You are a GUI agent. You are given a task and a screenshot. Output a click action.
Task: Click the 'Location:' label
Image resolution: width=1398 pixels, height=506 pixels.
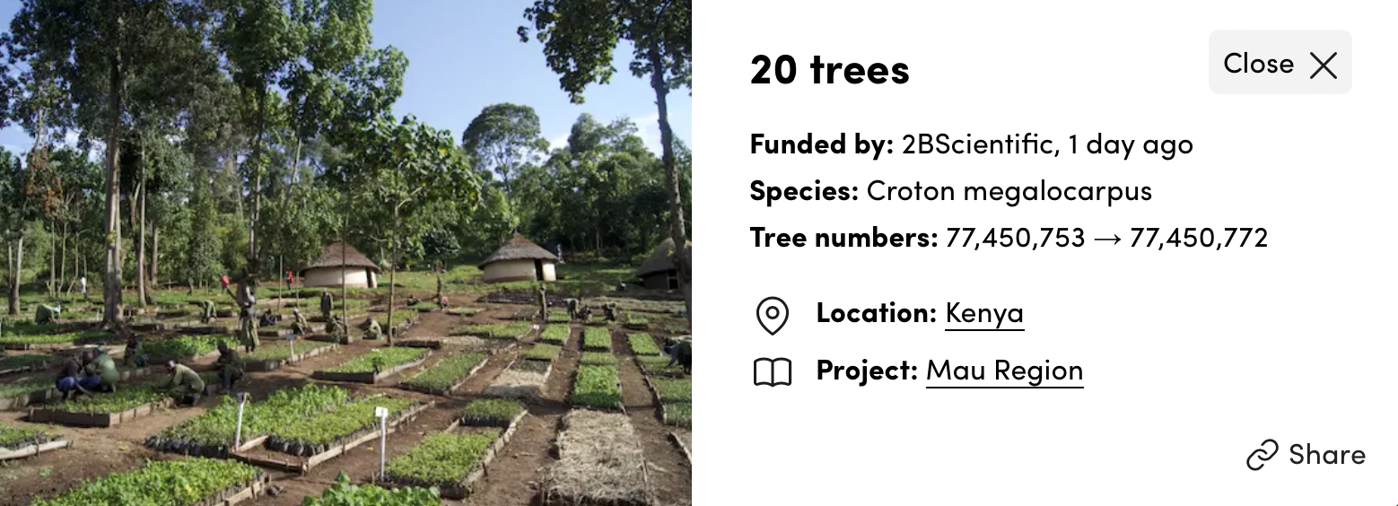(x=877, y=313)
